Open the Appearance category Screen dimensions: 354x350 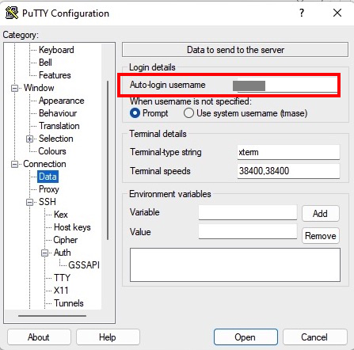[61, 101]
